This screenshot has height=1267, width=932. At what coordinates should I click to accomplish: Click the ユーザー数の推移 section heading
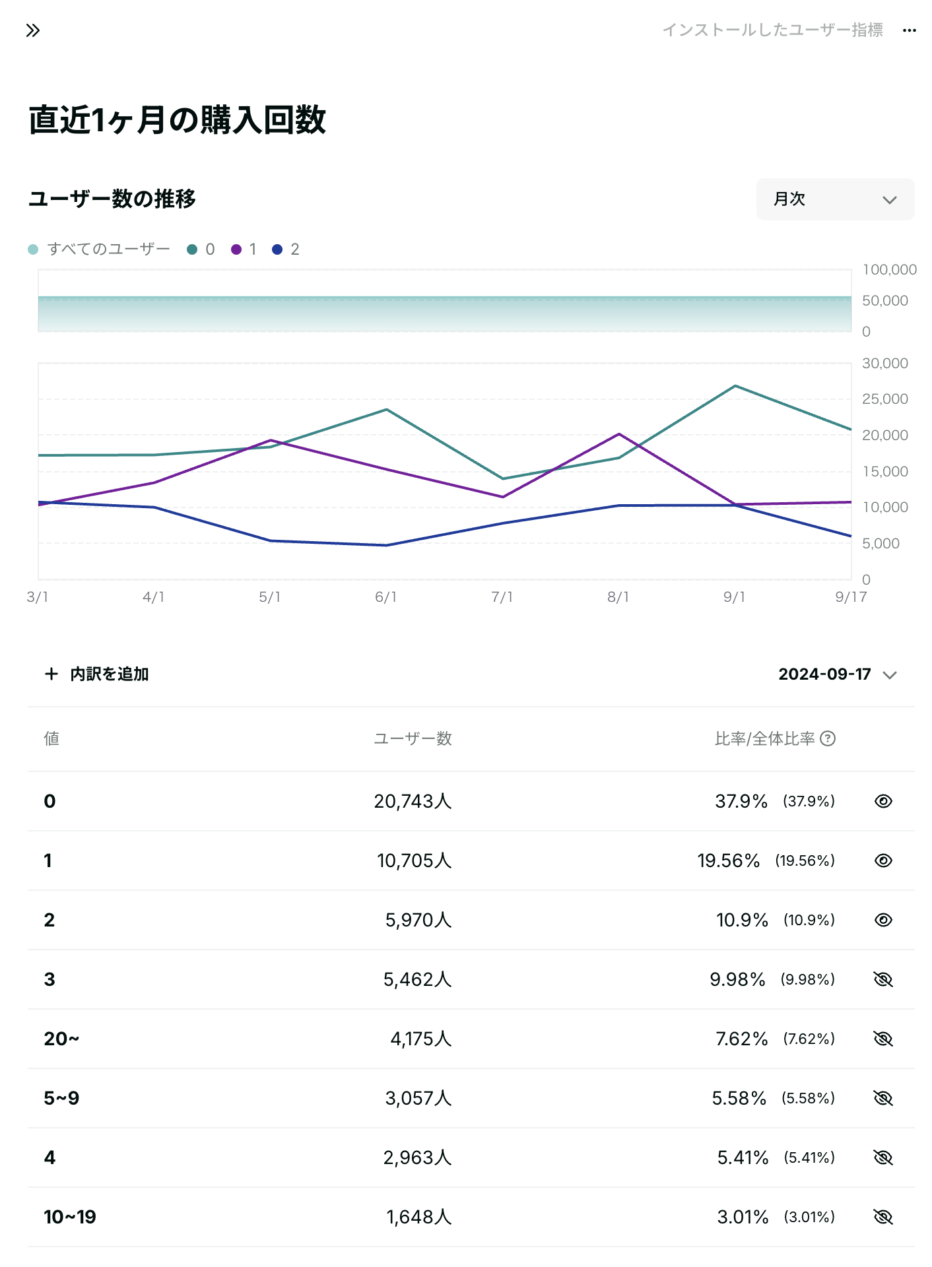[x=112, y=199]
